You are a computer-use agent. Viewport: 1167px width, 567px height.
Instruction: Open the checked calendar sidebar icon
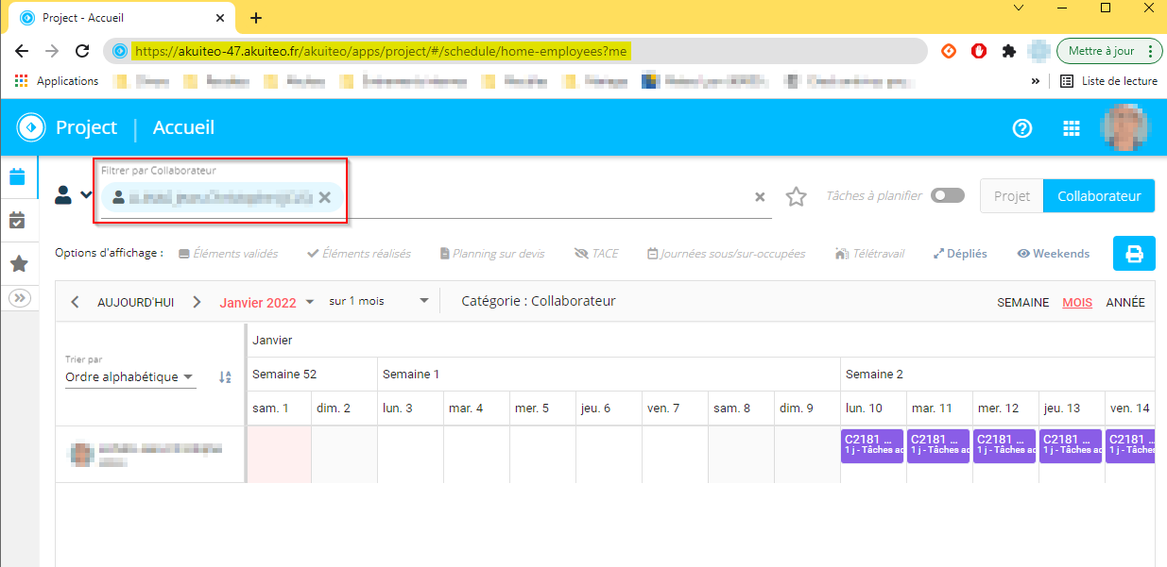point(17,221)
